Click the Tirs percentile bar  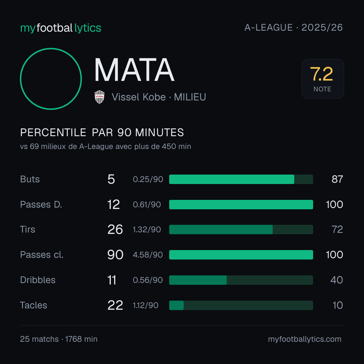tap(241, 230)
